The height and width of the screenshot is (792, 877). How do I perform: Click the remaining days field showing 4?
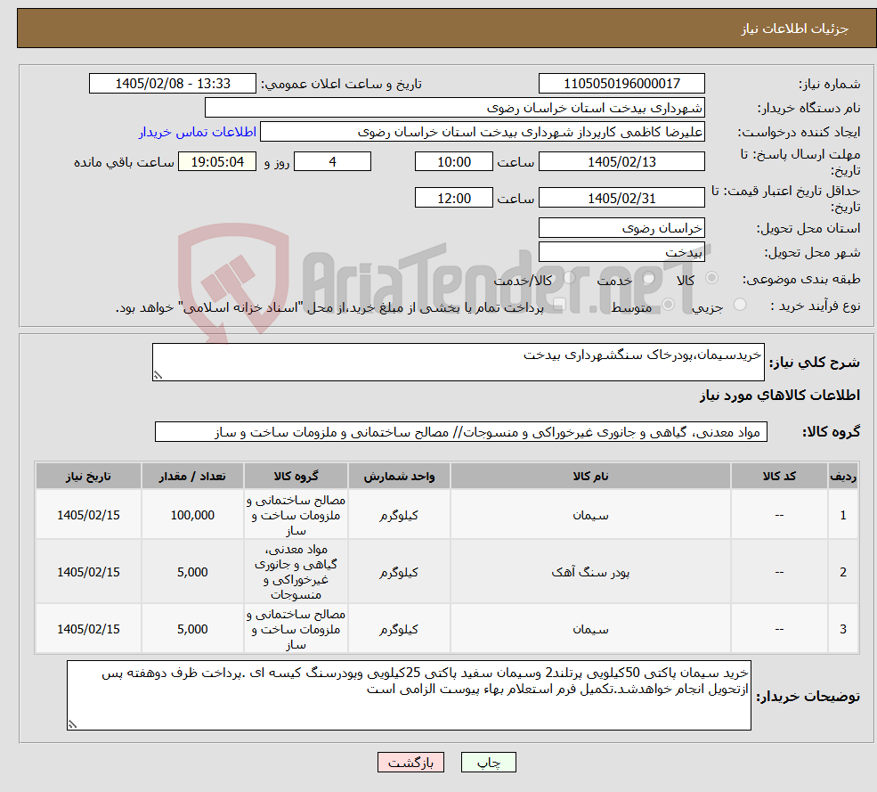point(332,162)
